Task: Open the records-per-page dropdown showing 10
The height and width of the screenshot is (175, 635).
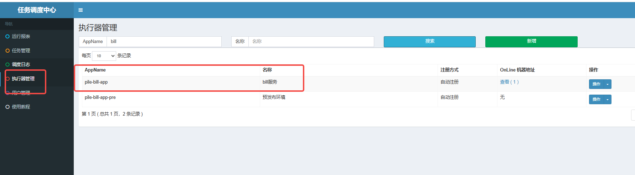Action: coord(104,56)
